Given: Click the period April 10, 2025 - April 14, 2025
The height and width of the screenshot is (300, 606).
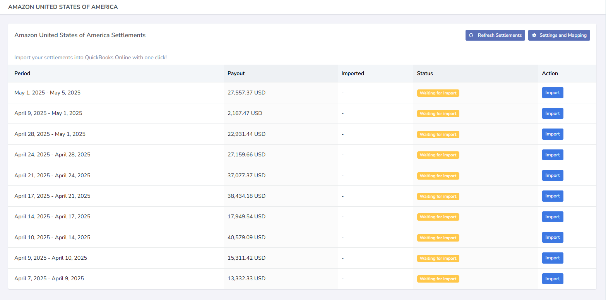Looking at the screenshot, I should point(52,237).
